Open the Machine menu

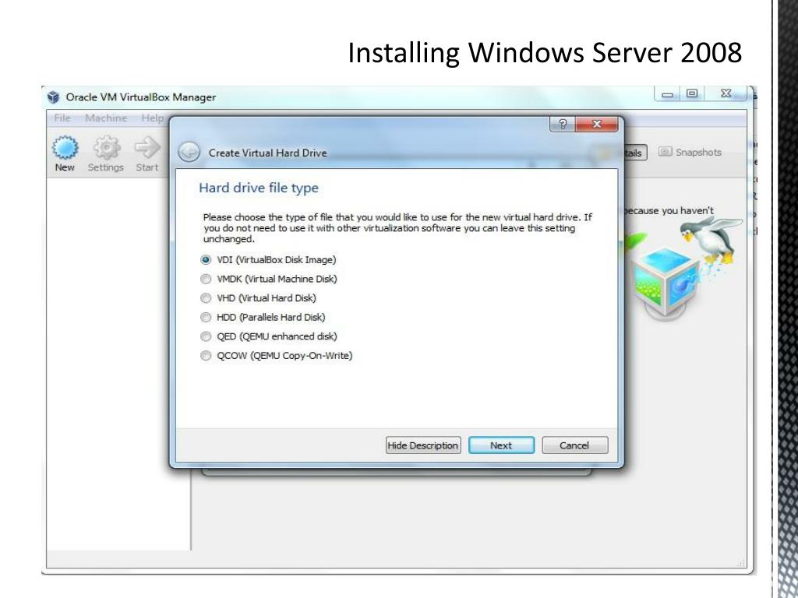(x=106, y=118)
